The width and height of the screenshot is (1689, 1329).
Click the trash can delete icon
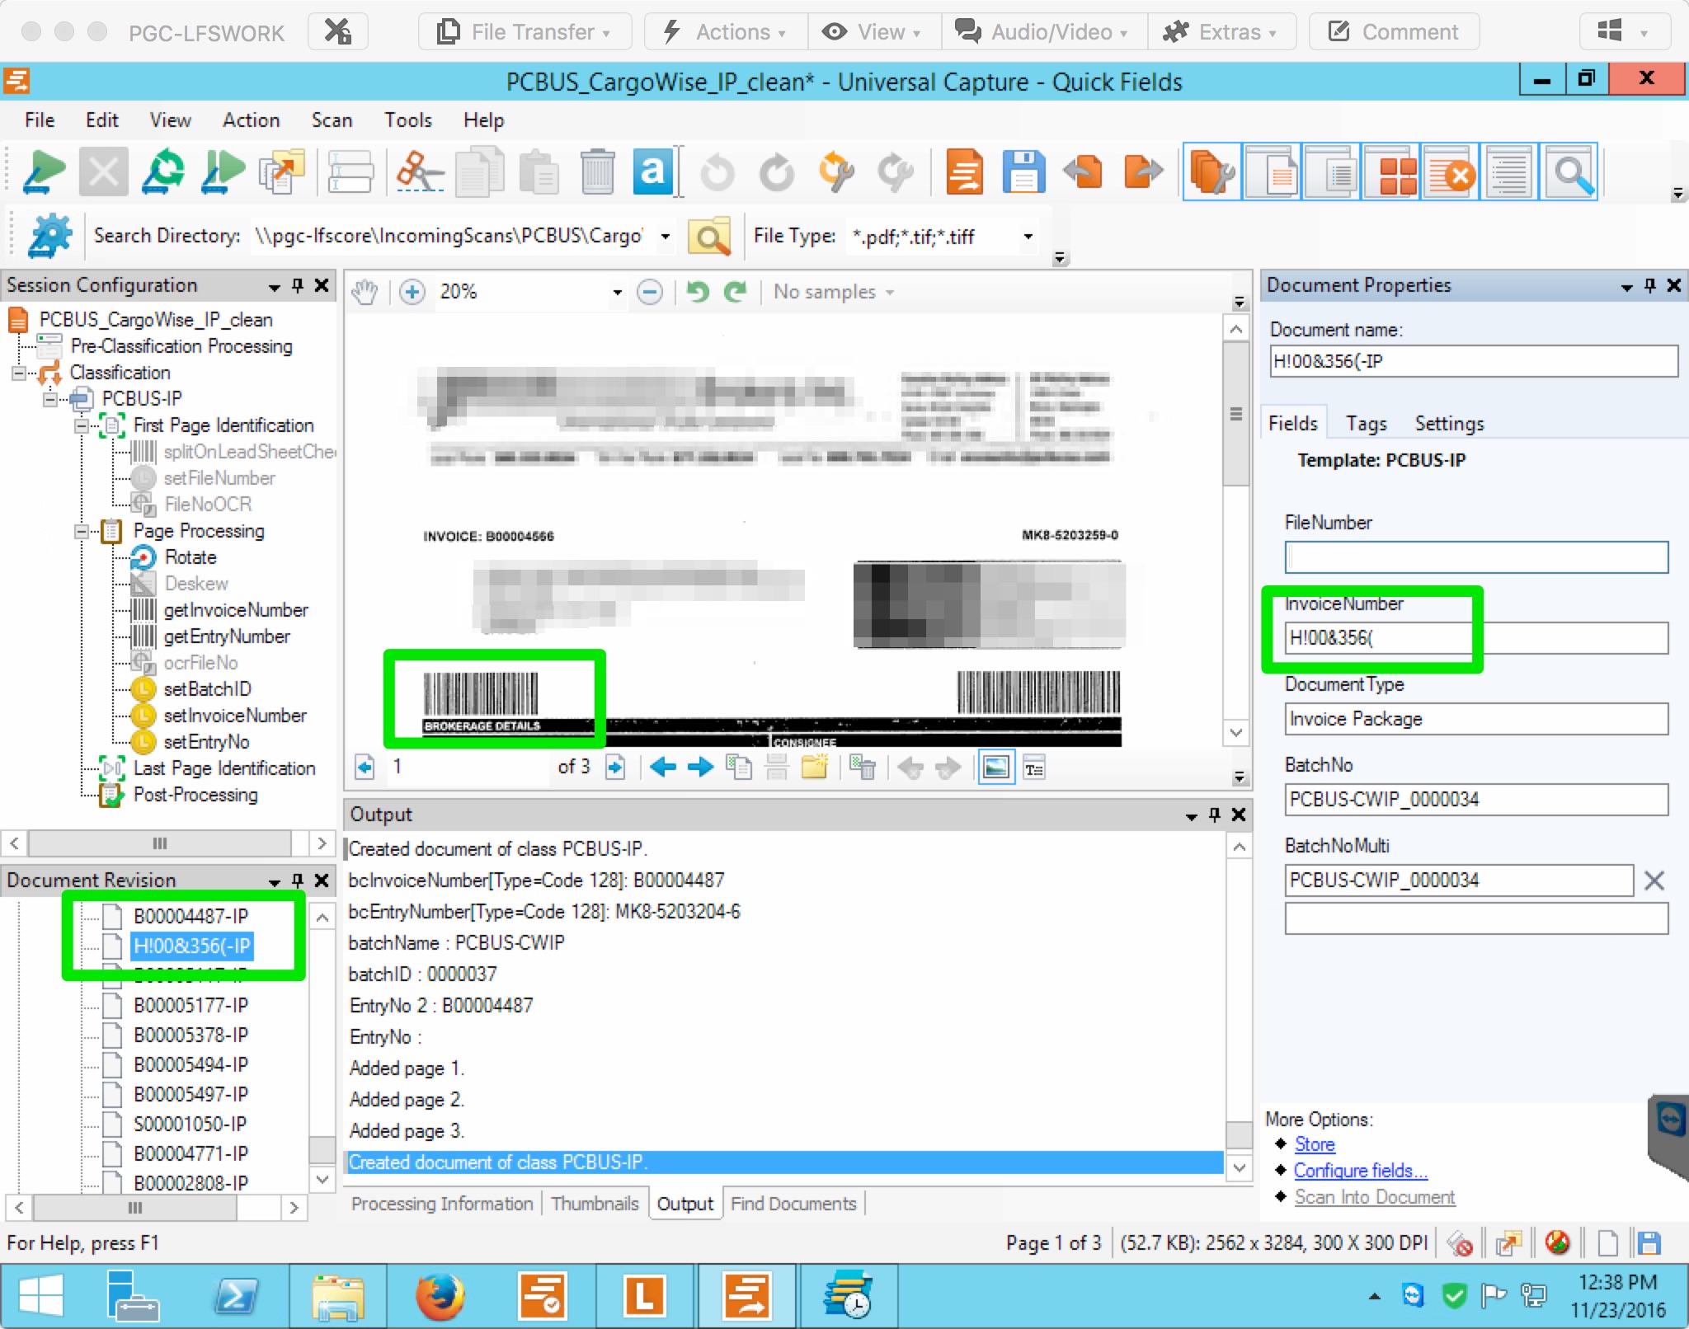597,171
